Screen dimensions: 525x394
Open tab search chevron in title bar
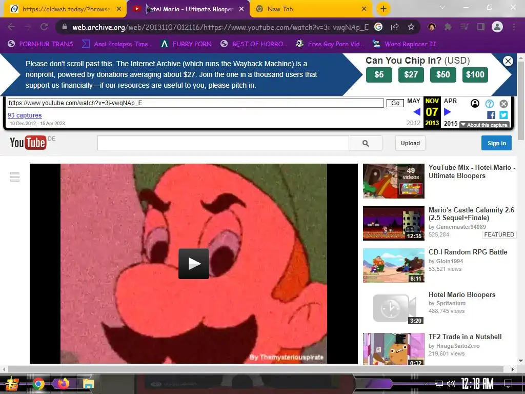click(442, 7)
